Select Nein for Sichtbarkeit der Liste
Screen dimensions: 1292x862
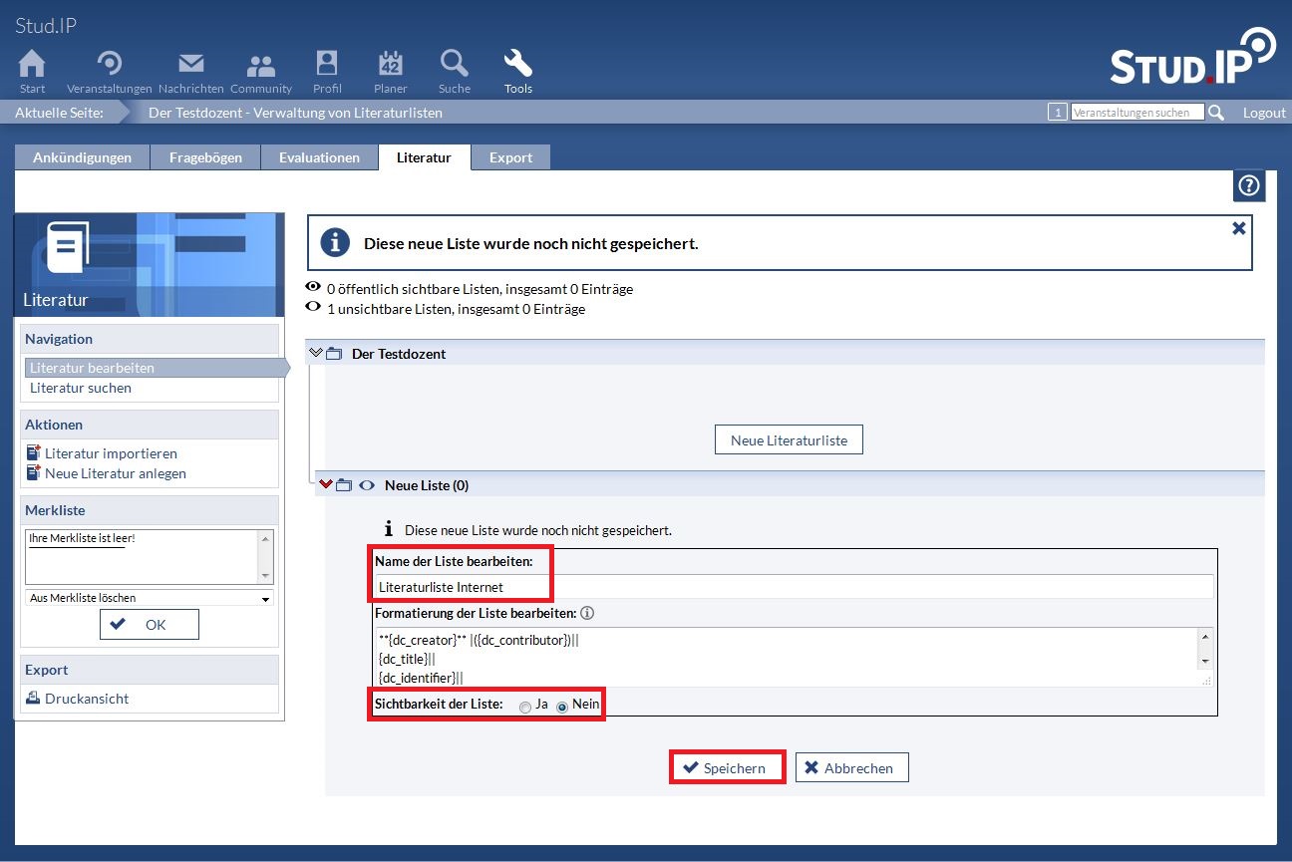(562, 707)
